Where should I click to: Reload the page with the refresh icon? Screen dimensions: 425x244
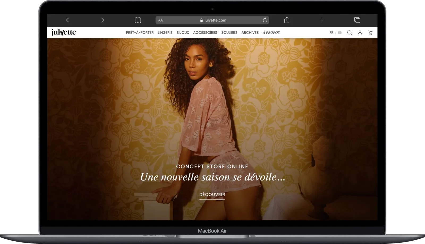tap(265, 20)
